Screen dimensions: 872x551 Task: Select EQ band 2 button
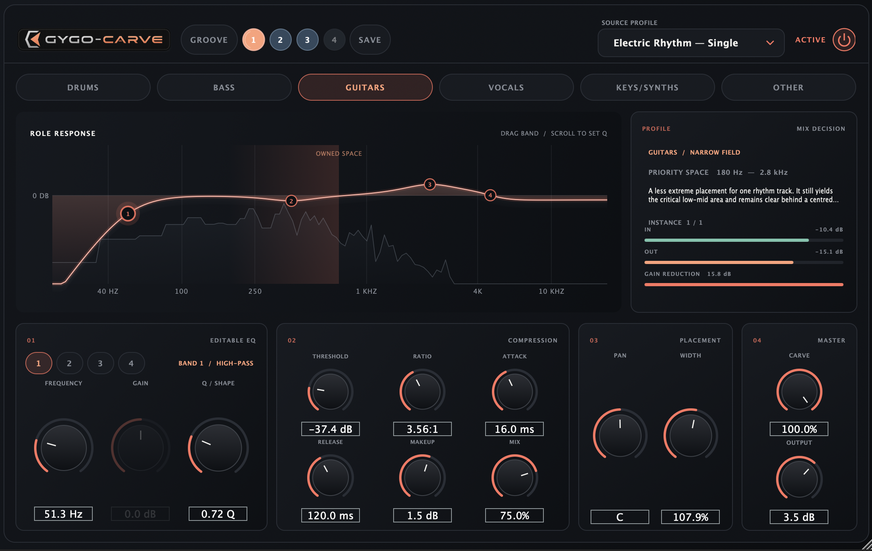69,363
